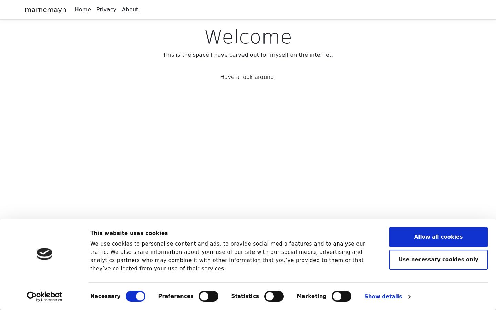Open the Cookiebot by Usercentrics wordmark

coord(44,297)
